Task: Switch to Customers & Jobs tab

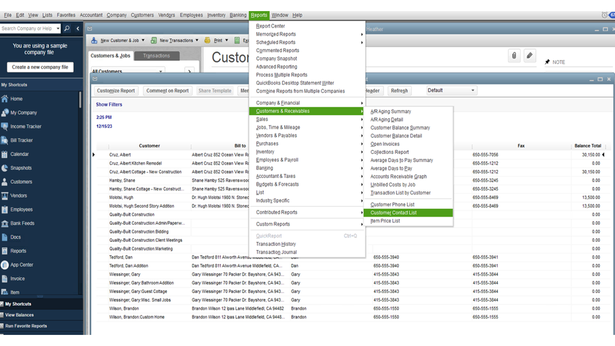Action: (110, 55)
